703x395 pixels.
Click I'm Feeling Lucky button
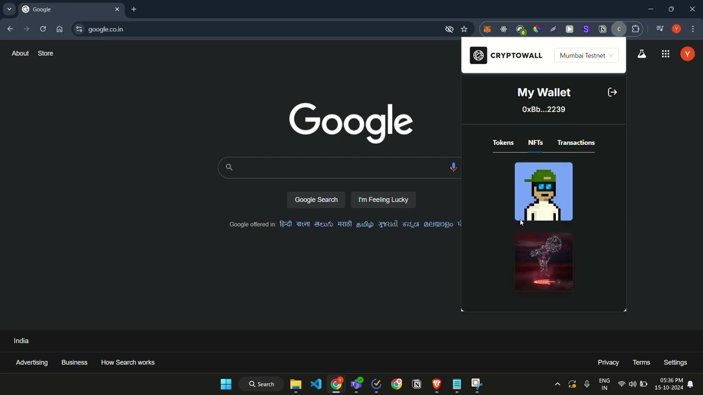383,200
